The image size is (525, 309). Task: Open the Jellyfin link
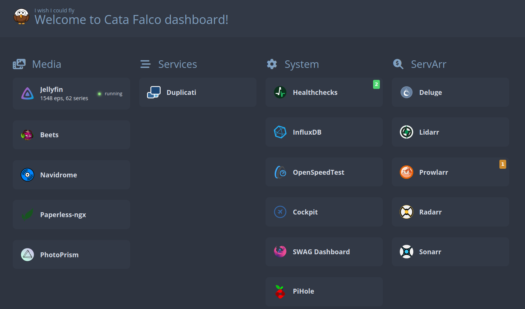click(x=71, y=93)
